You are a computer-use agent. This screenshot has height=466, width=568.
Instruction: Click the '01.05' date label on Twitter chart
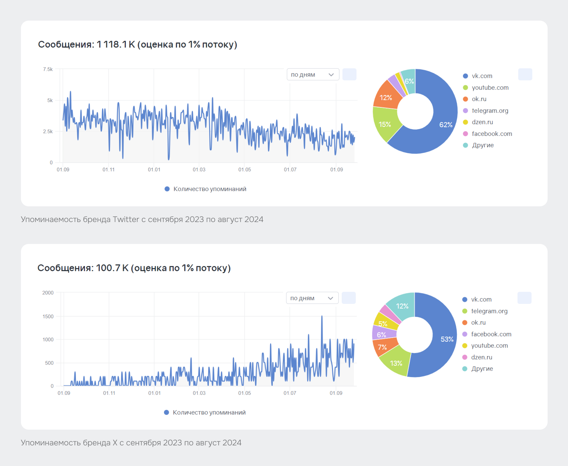point(244,170)
